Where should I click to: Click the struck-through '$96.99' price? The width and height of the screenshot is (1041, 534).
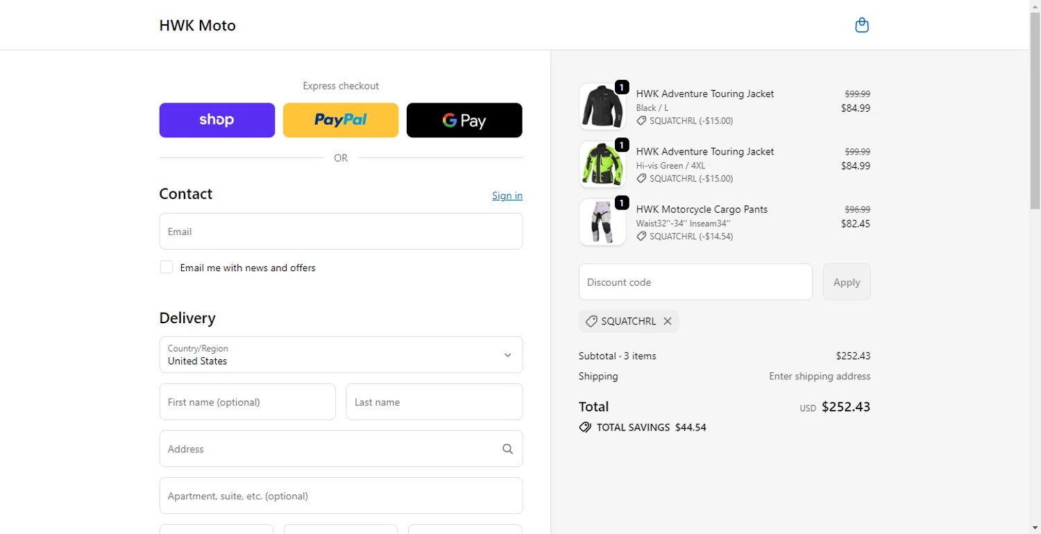858,209
